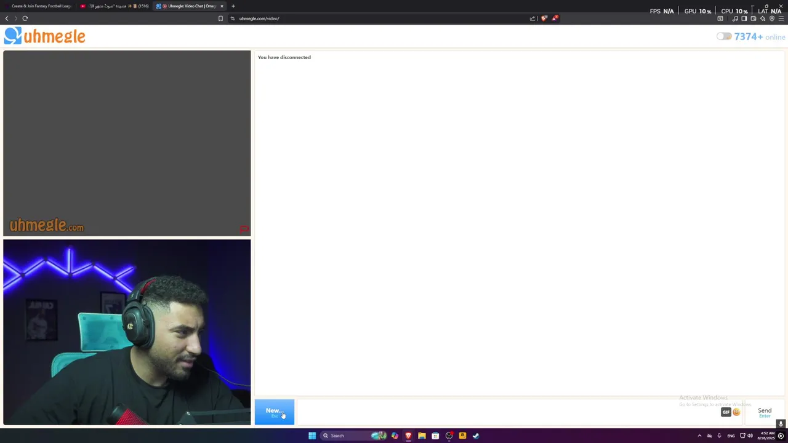
Task: Open Steam from taskbar
Action: click(x=476, y=436)
